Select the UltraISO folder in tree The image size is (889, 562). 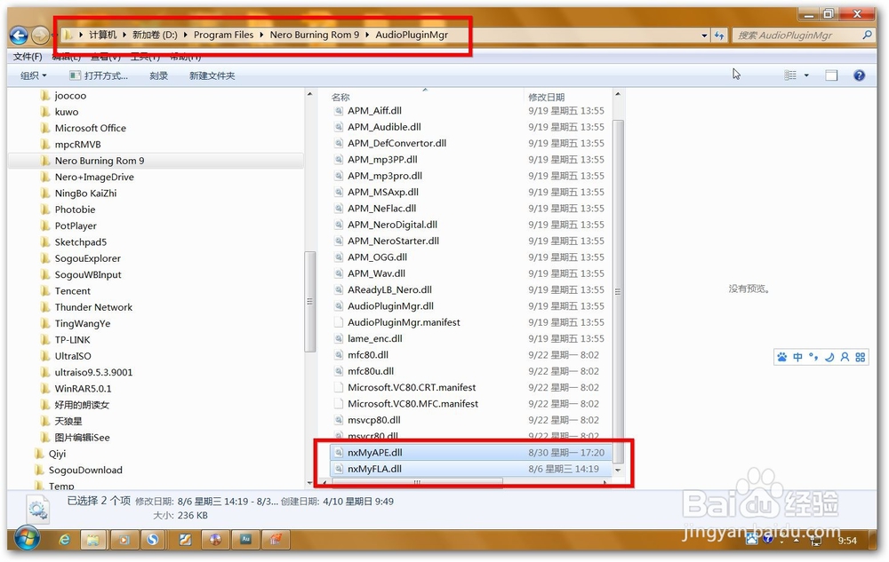click(73, 356)
